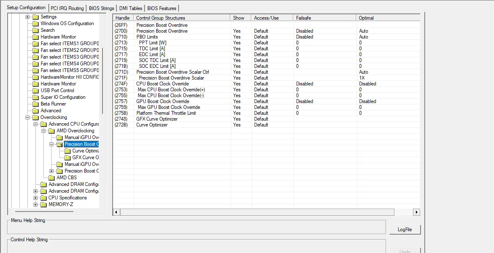
Task: Select the Beta Runner tree item
Action: pyautogui.click(x=53, y=104)
